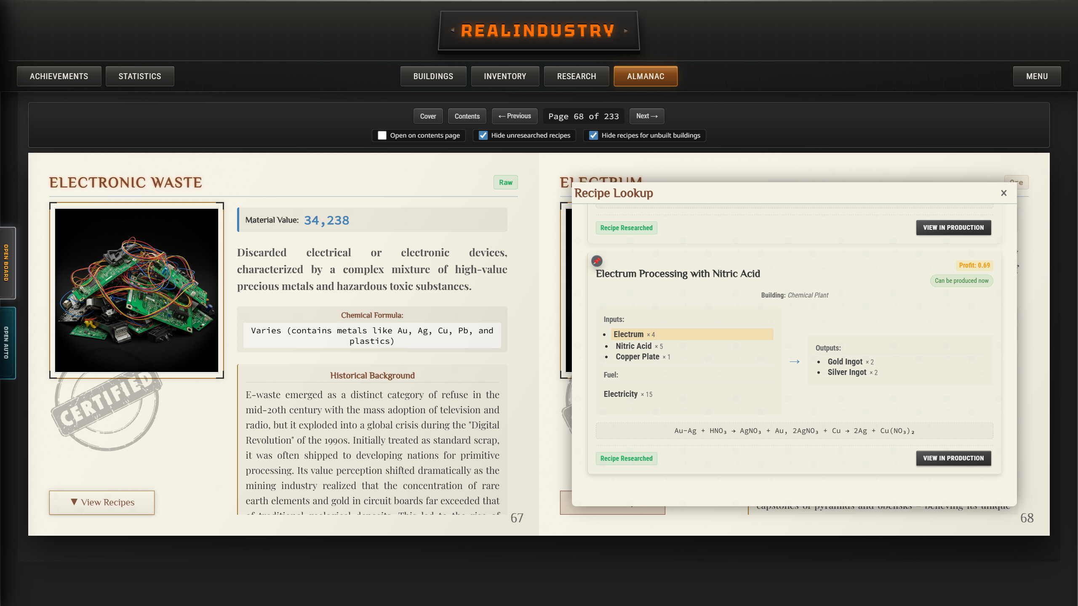Open the Open Board side panel
Viewport: 1078px width, 606px height.
(7, 263)
